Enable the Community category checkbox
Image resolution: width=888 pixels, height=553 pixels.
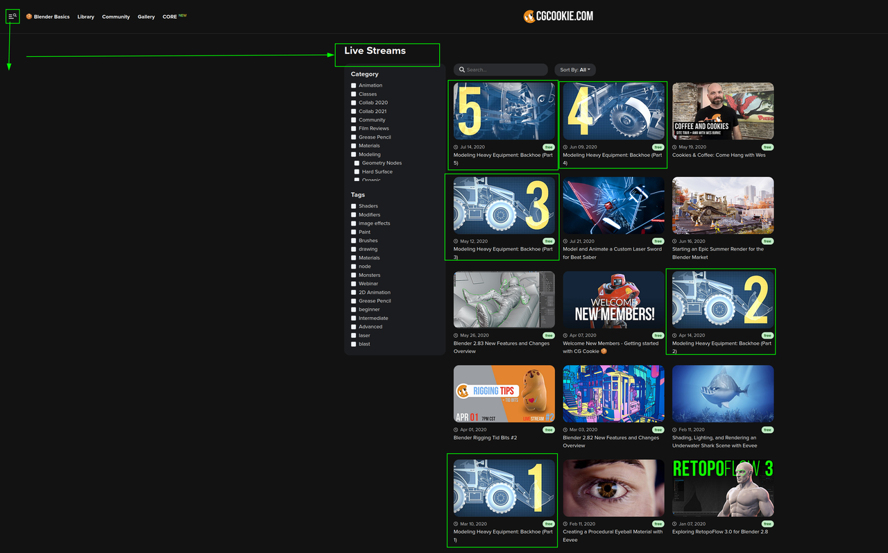354,120
